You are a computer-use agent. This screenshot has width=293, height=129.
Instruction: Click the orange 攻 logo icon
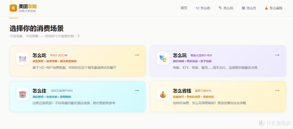click(x=13, y=8)
